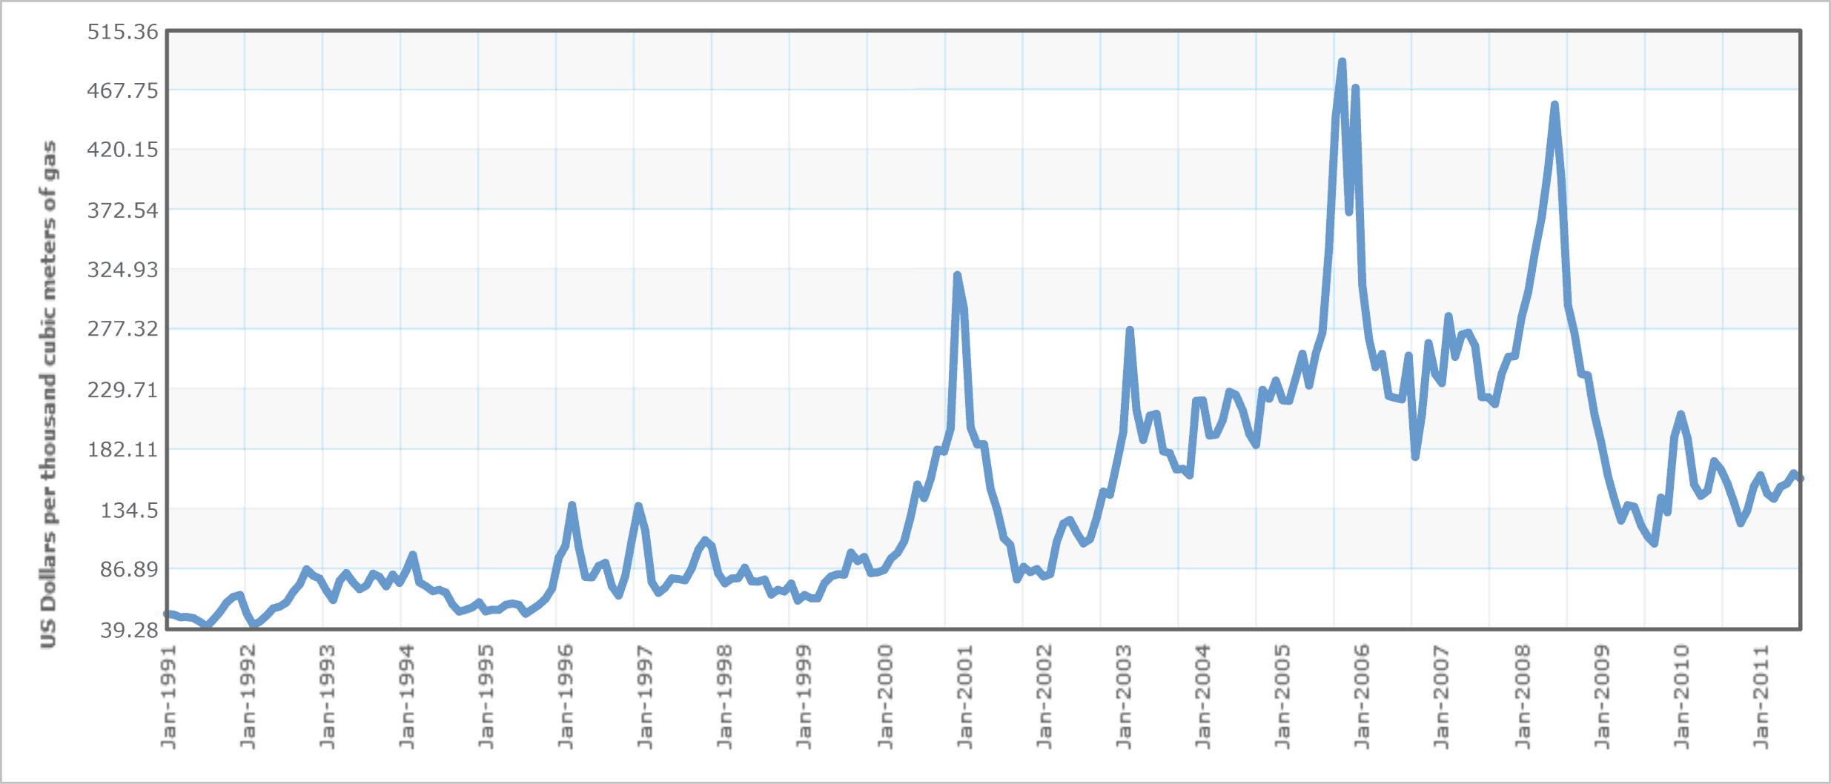Click the Jan-2003 x-axis label
This screenshot has height=784, width=1831.
point(1123,697)
